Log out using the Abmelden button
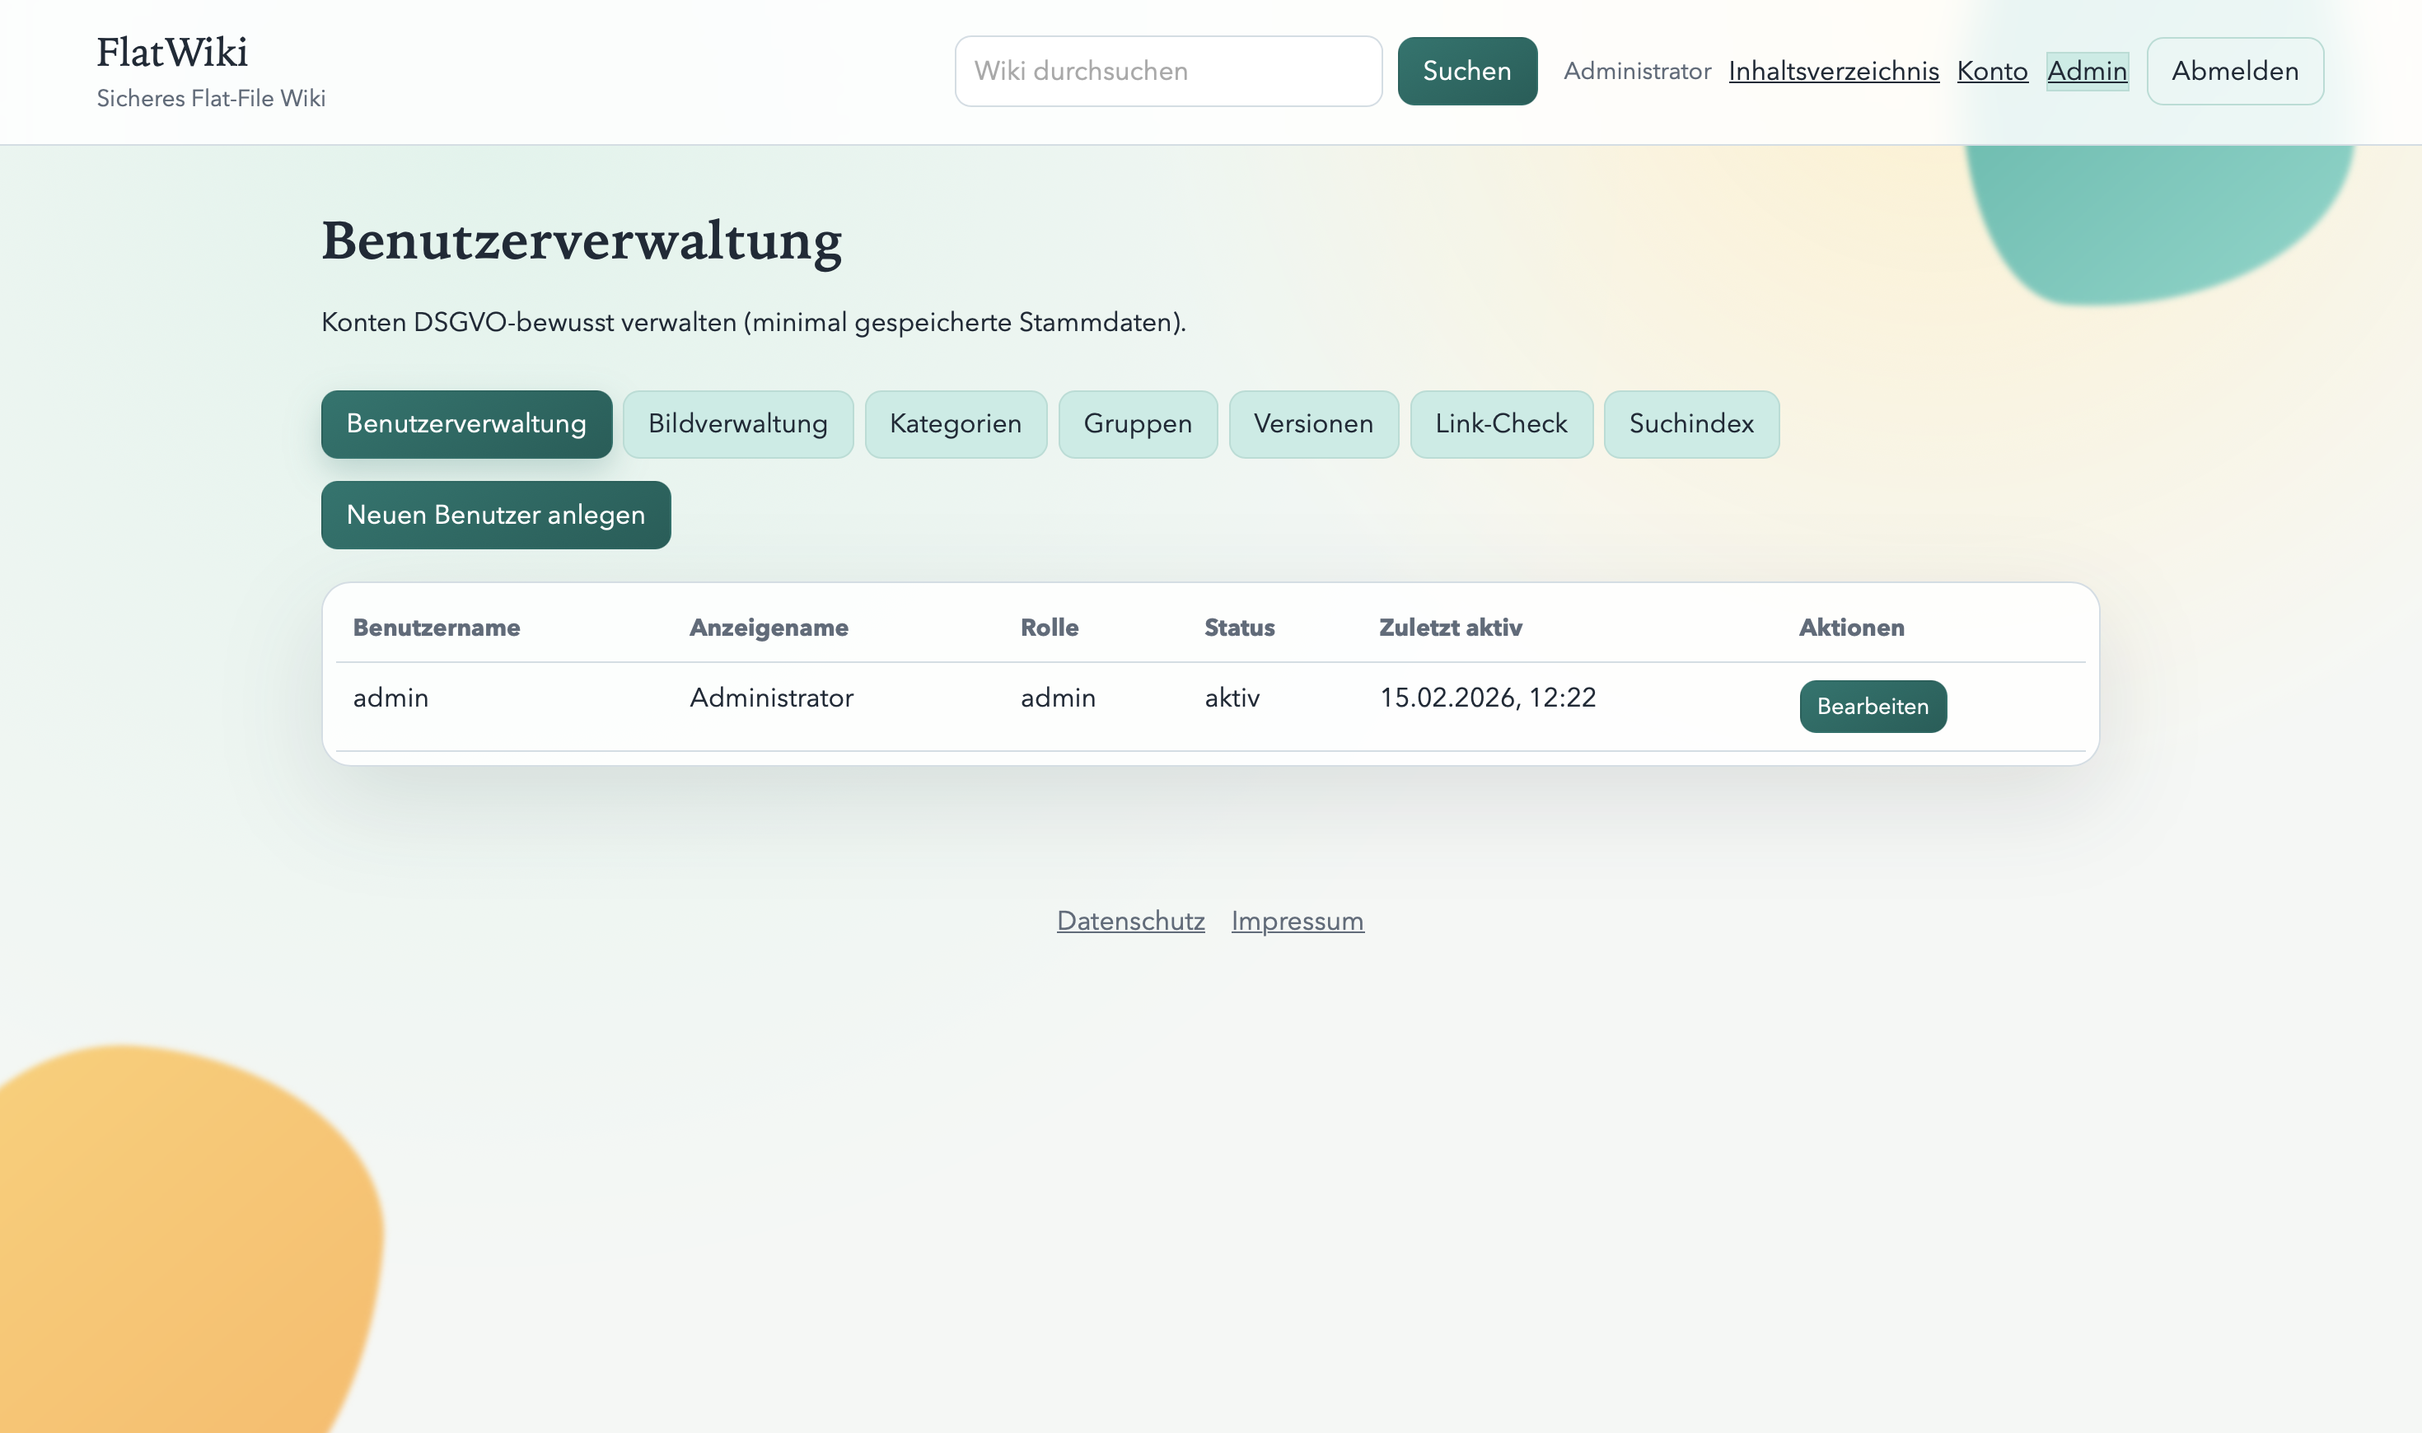The height and width of the screenshot is (1433, 2422). pos(2235,71)
